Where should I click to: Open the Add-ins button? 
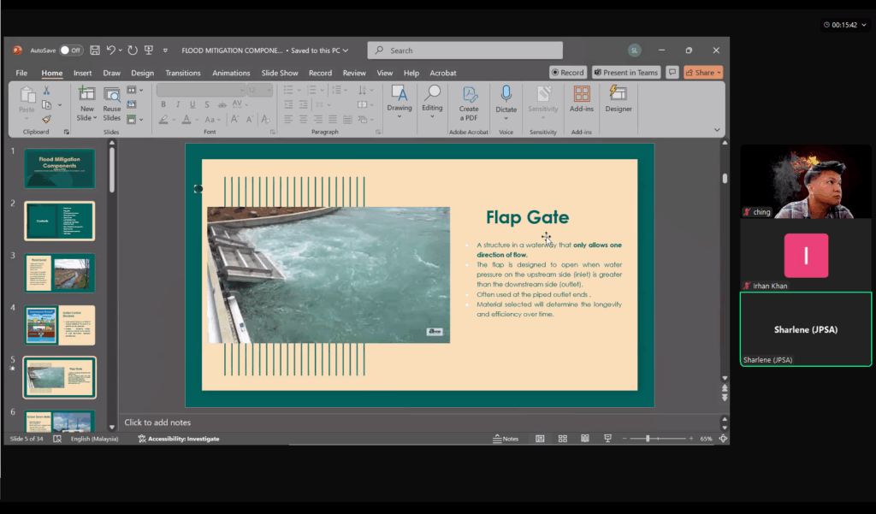click(582, 98)
